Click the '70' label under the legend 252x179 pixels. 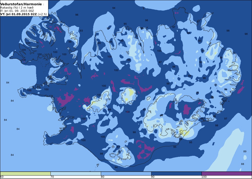[52, 177]
